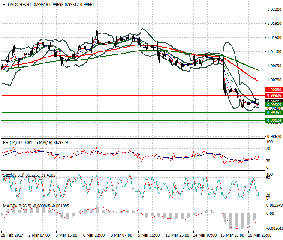Select the 16 Mar 23:00 time label

pyautogui.click(x=259, y=235)
